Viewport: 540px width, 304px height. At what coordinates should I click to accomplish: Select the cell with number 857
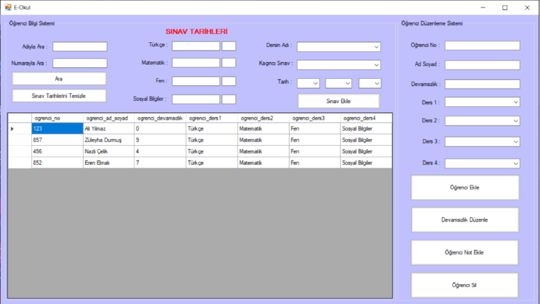click(x=57, y=140)
